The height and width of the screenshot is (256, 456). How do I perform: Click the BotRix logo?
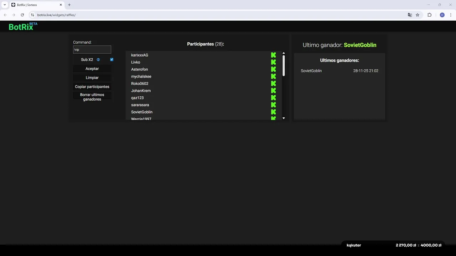click(23, 27)
